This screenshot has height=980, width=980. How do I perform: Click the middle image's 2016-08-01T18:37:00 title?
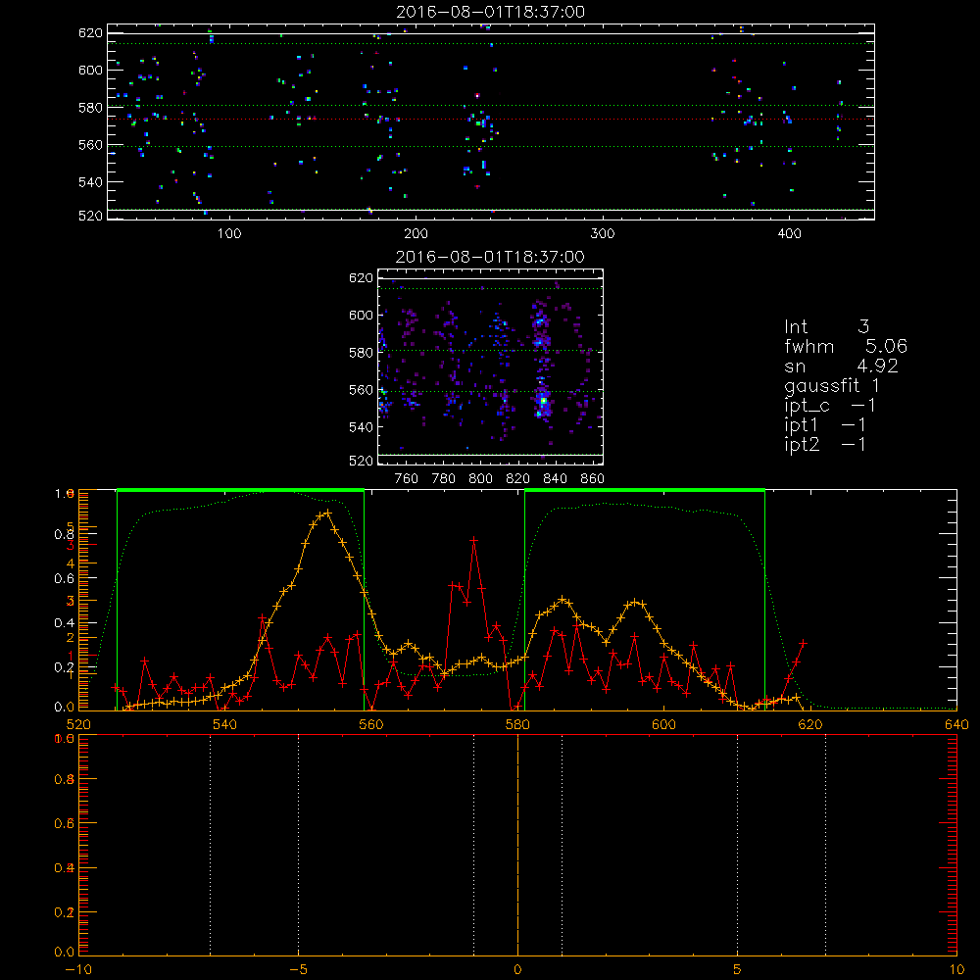pyautogui.click(x=491, y=257)
